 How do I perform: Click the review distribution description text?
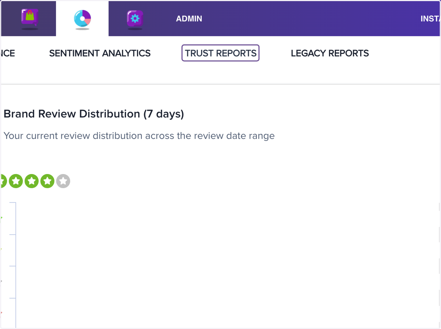(139, 136)
